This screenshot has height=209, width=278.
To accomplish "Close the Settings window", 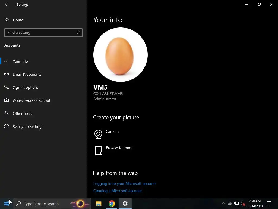I will coord(271,4).
